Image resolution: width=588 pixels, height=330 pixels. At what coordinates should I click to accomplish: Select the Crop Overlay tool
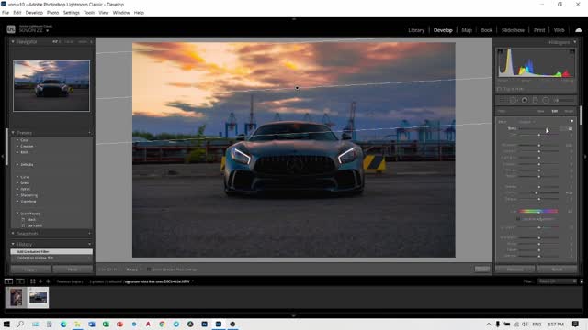[x=503, y=100]
